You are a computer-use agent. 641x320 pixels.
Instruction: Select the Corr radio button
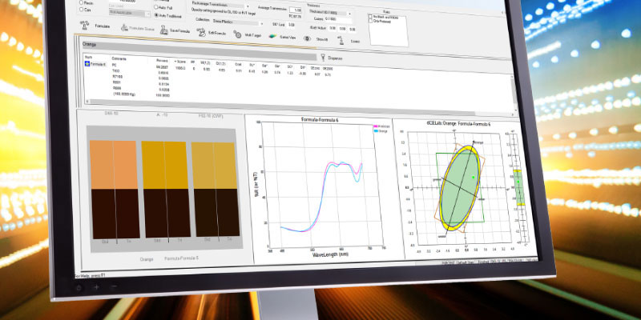click(x=82, y=9)
